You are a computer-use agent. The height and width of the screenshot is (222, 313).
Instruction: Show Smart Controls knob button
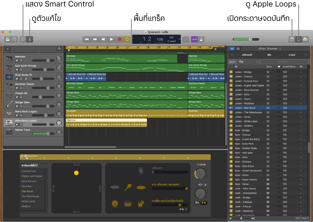tap(23, 39)
